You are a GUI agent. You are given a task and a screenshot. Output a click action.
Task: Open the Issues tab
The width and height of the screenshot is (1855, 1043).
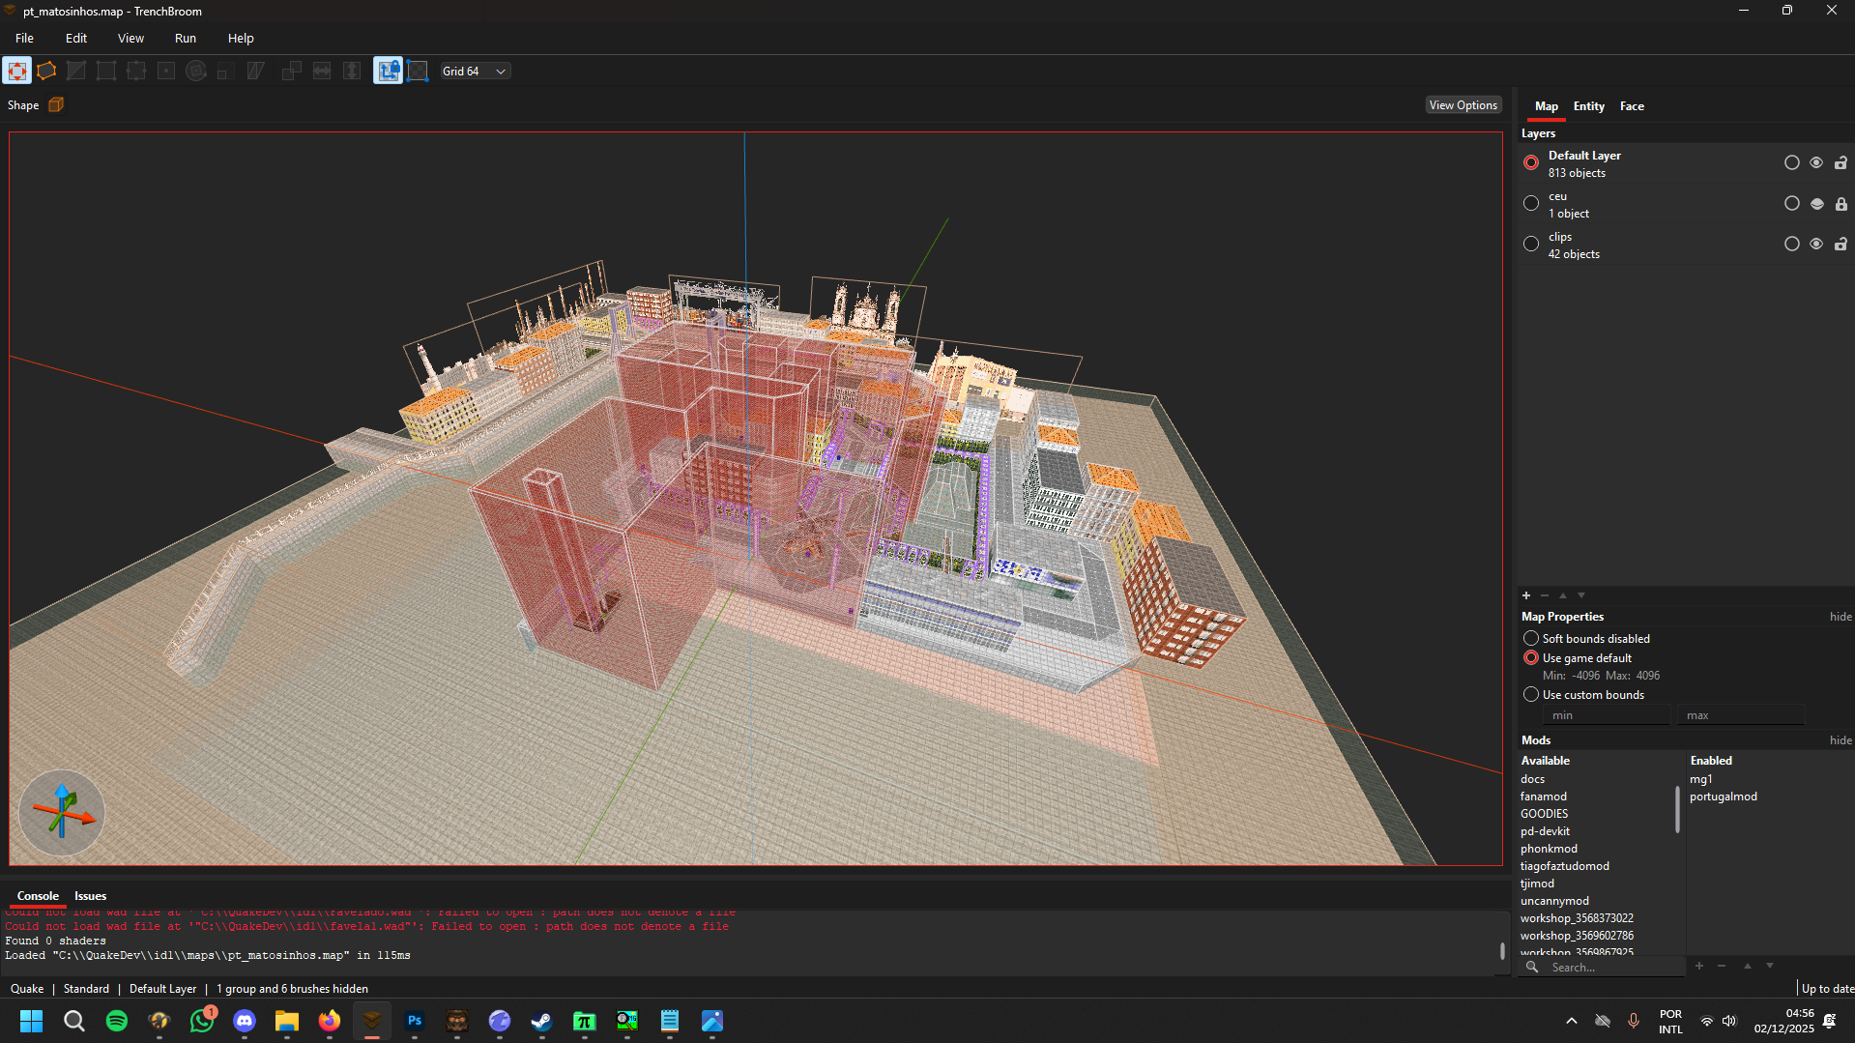(x=90, y=896)
